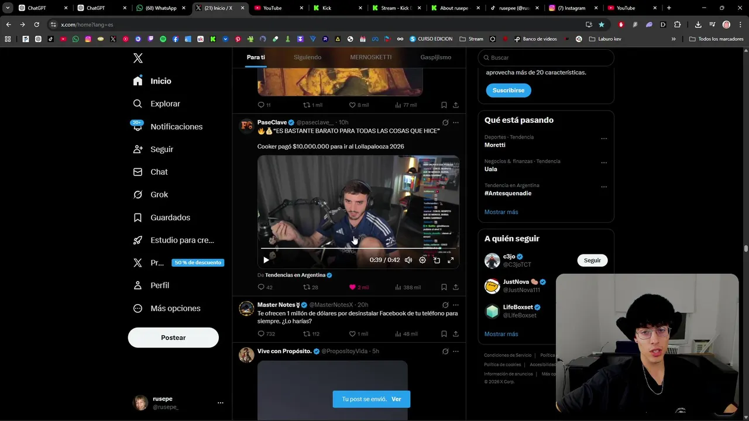
Task: Open more options on PaseClave post
Action: [456, 123]
